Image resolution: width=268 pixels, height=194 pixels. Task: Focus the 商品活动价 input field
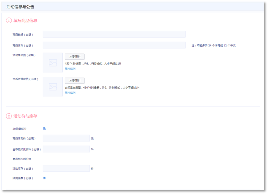point(66,138)
